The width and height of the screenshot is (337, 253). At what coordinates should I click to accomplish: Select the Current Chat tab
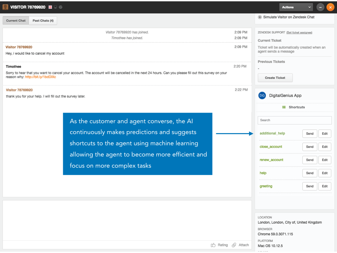point(16,20)
